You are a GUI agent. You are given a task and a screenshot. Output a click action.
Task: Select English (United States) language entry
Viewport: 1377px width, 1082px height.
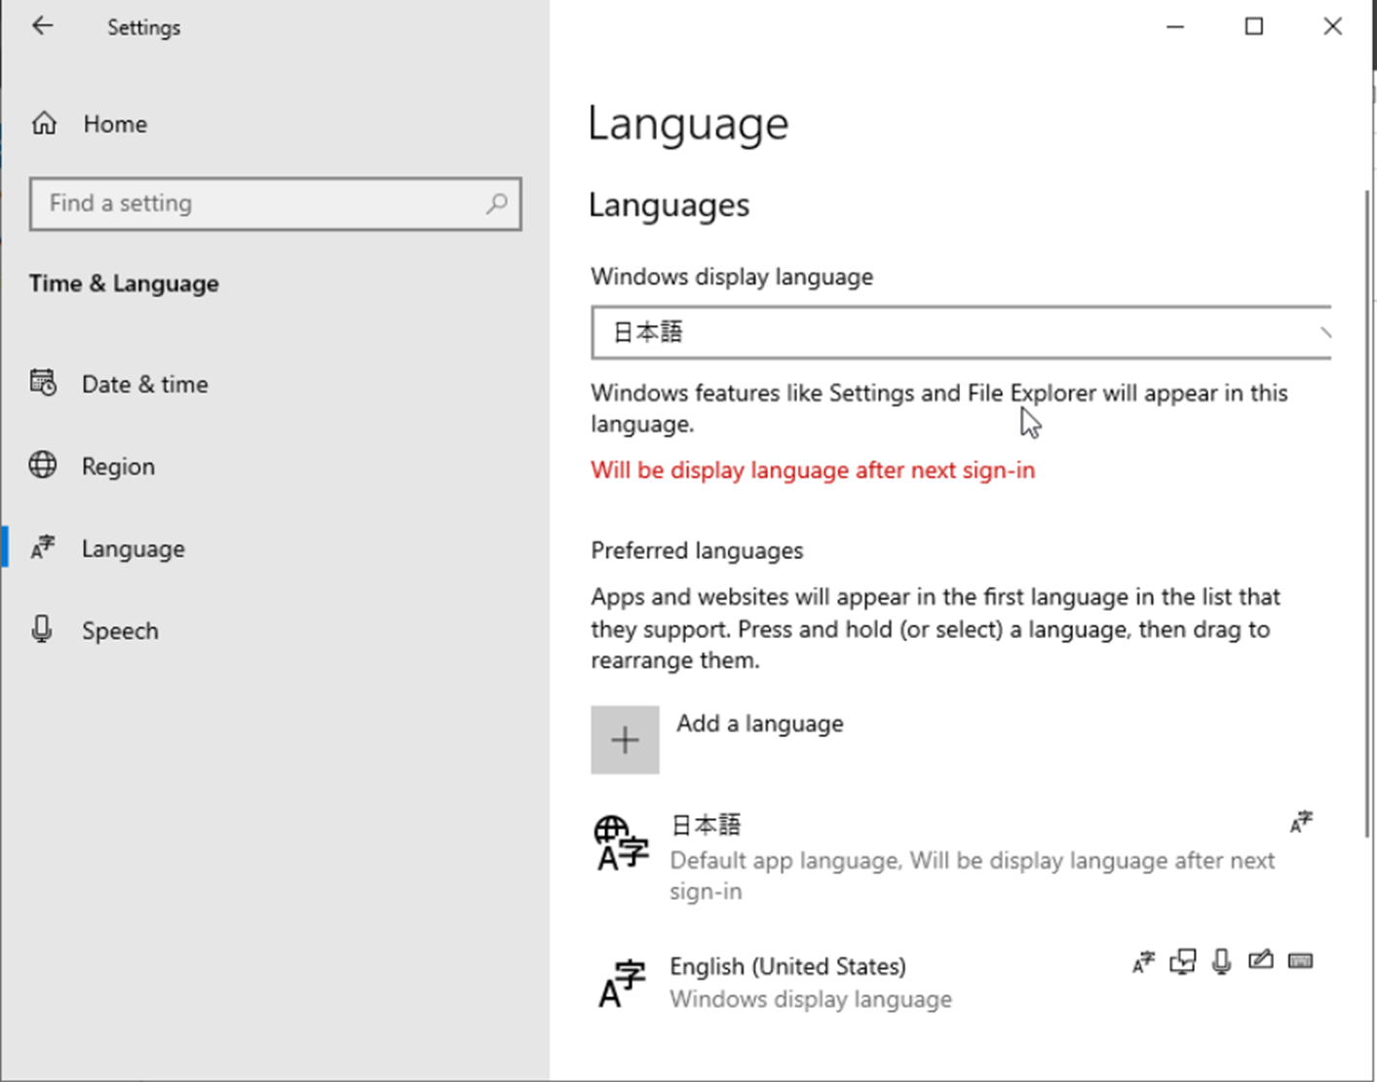coord(787,966)
